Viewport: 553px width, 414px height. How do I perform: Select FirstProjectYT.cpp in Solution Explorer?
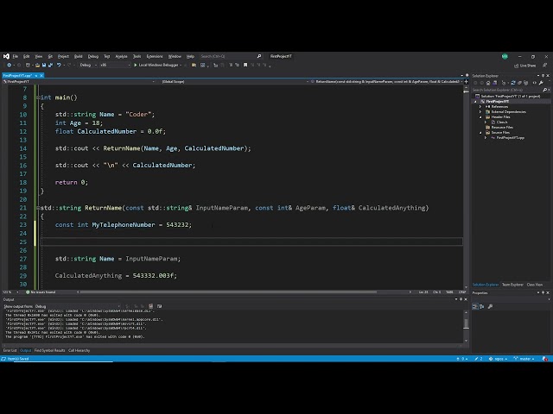tap(511, 138)
